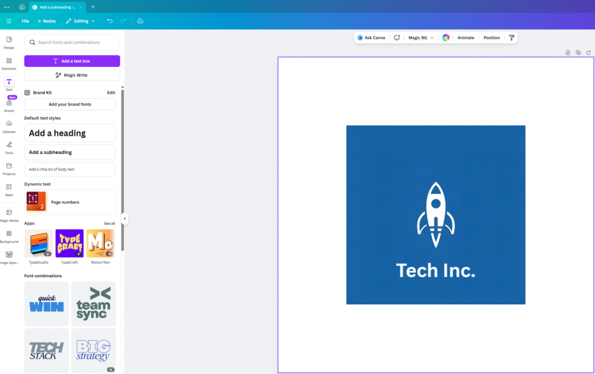Click the Add a text box button

(72, 61)
